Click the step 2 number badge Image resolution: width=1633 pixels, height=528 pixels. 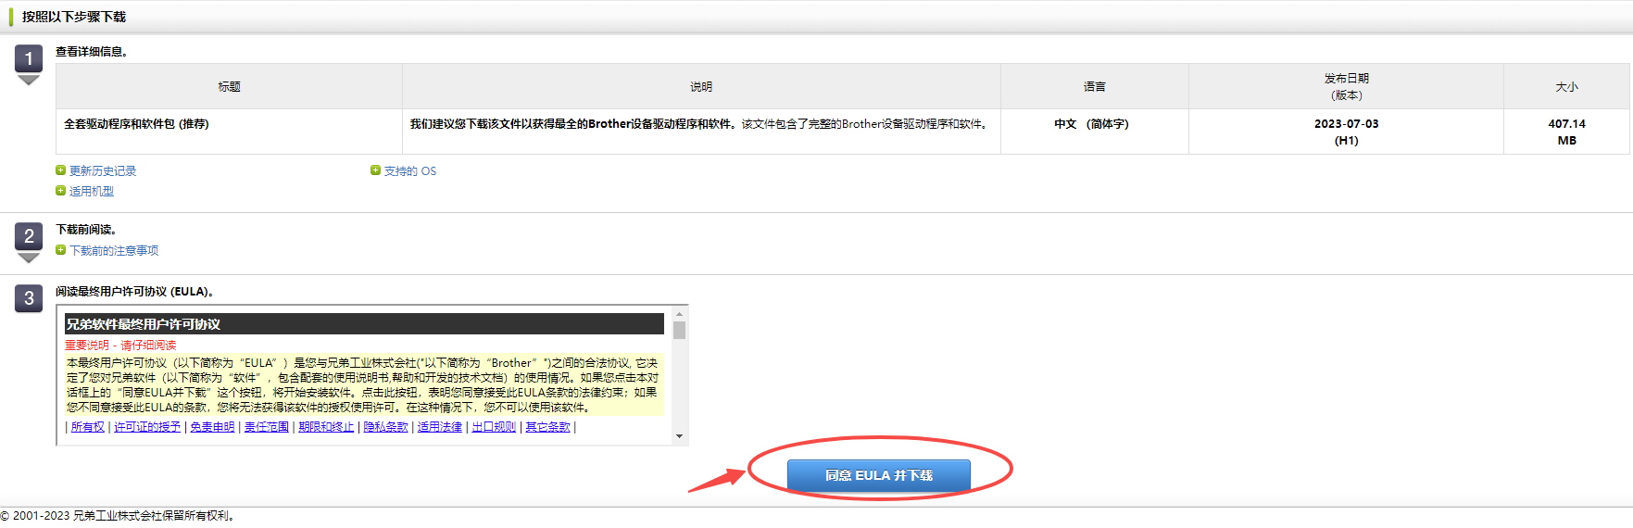click(29, 236)
